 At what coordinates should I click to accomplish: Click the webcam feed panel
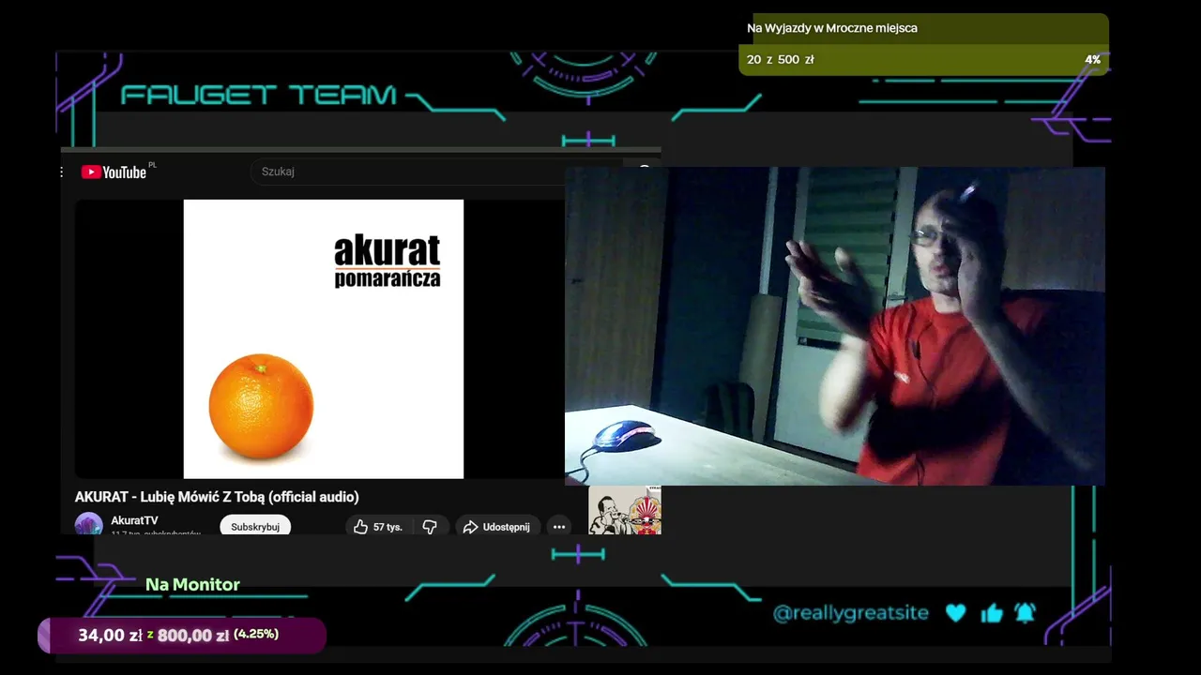point(835,326)
